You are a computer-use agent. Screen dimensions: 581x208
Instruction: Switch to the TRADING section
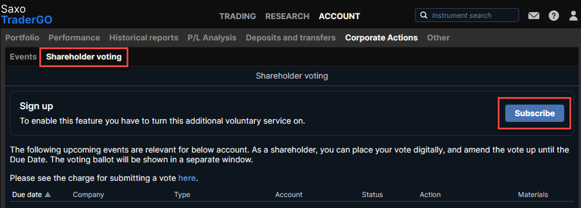238,16
